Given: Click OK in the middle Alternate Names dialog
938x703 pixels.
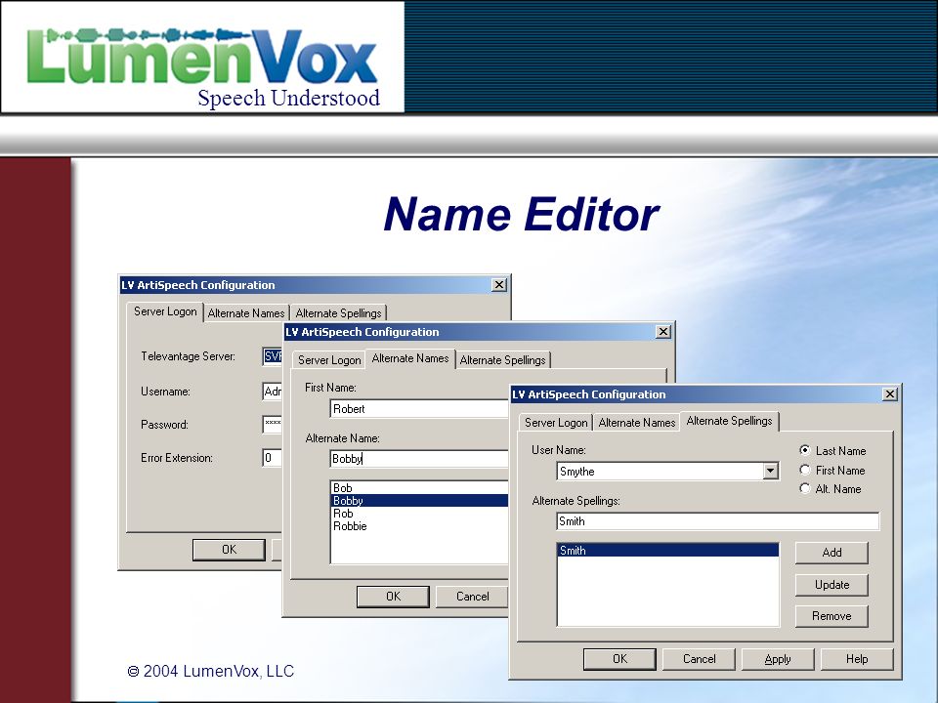Looking at the screenshot, I should 393,597.
